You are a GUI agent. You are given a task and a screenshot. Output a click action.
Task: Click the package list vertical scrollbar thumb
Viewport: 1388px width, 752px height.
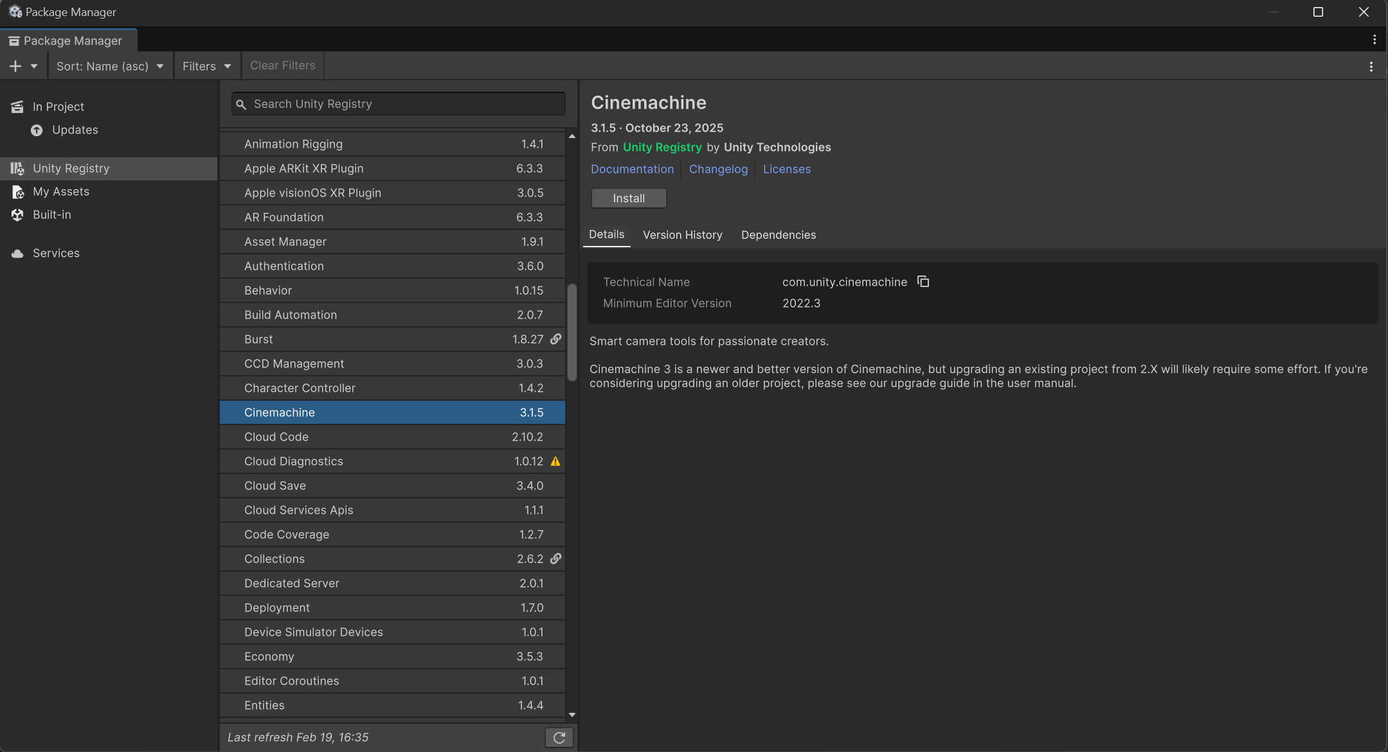coord(572,332)
